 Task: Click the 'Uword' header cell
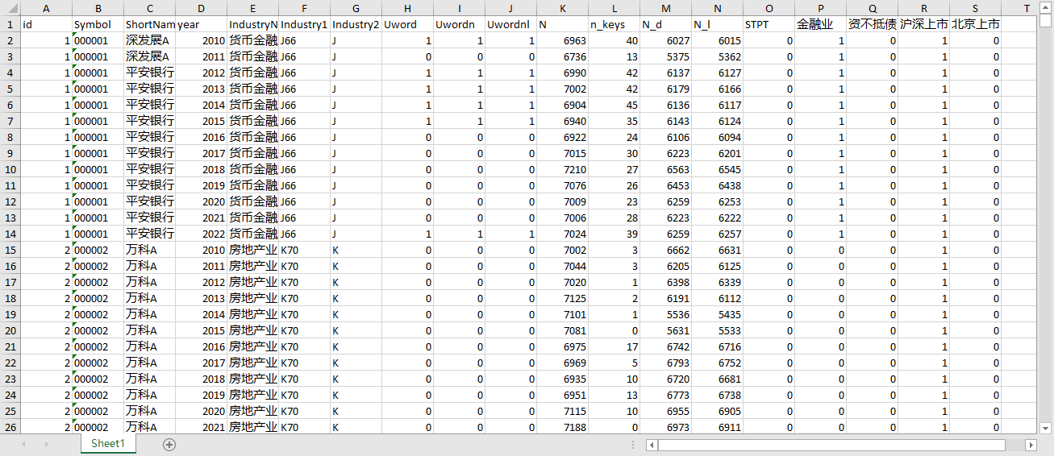(407, 24)
